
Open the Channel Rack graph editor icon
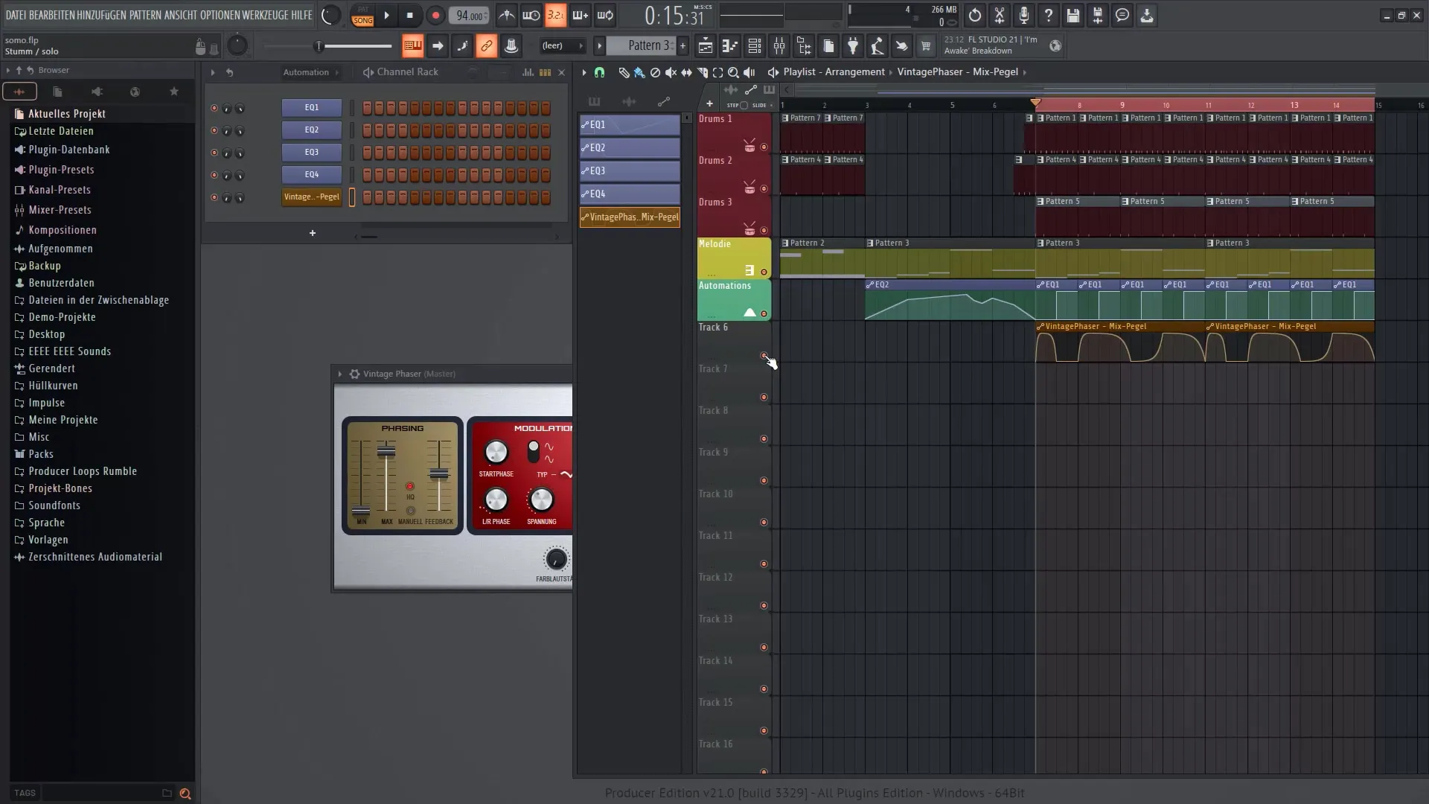pyautogui.click(x=528, y=72)
